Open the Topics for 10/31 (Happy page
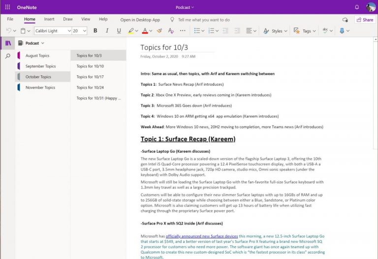The height and width of the screenshot is (259, 378). (98, 98)
